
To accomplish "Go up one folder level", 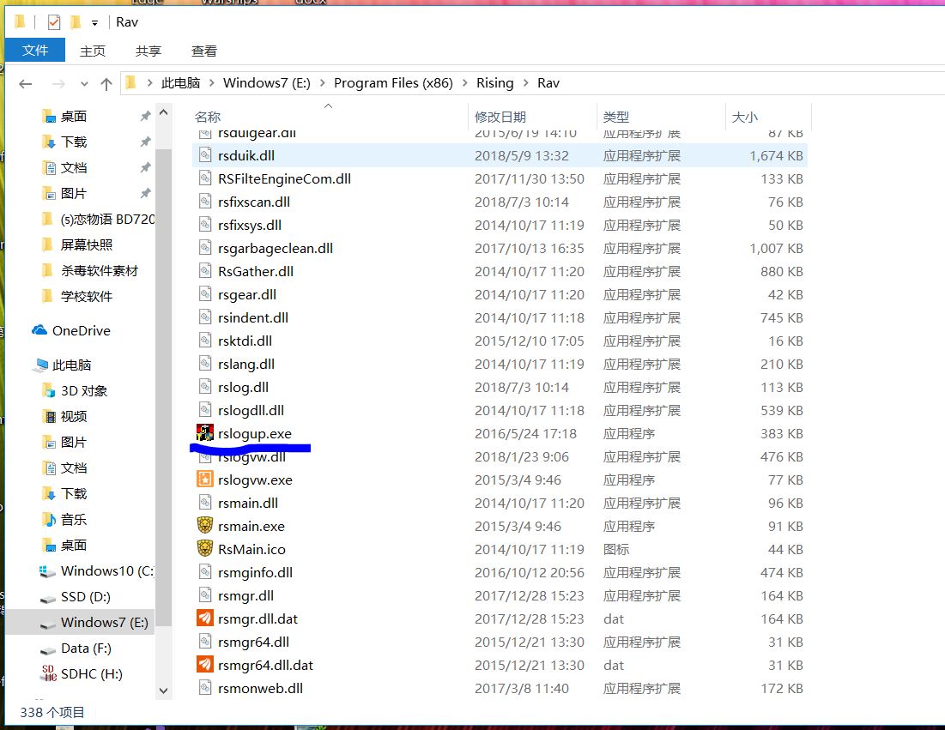I will tap(106, 84).
